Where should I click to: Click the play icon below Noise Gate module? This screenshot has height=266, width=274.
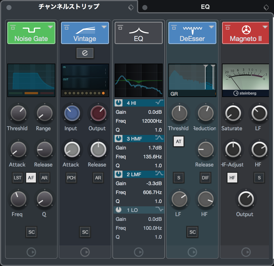pos(31,252)
